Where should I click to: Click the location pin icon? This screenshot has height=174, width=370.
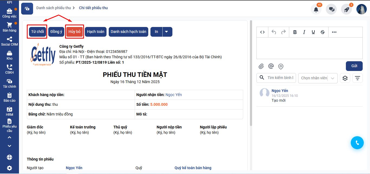point(281,66)
